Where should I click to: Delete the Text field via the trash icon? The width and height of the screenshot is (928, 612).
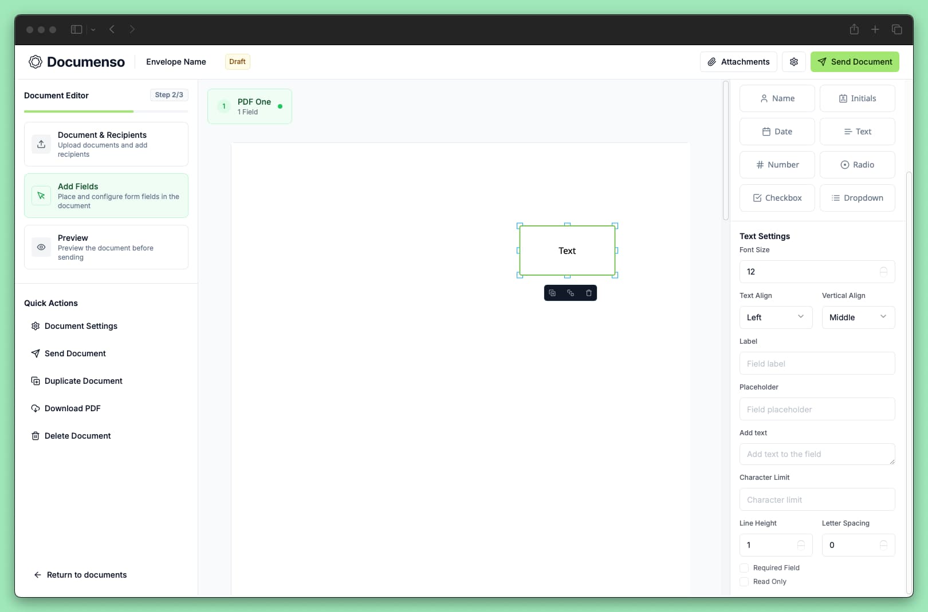coord(589,292)
